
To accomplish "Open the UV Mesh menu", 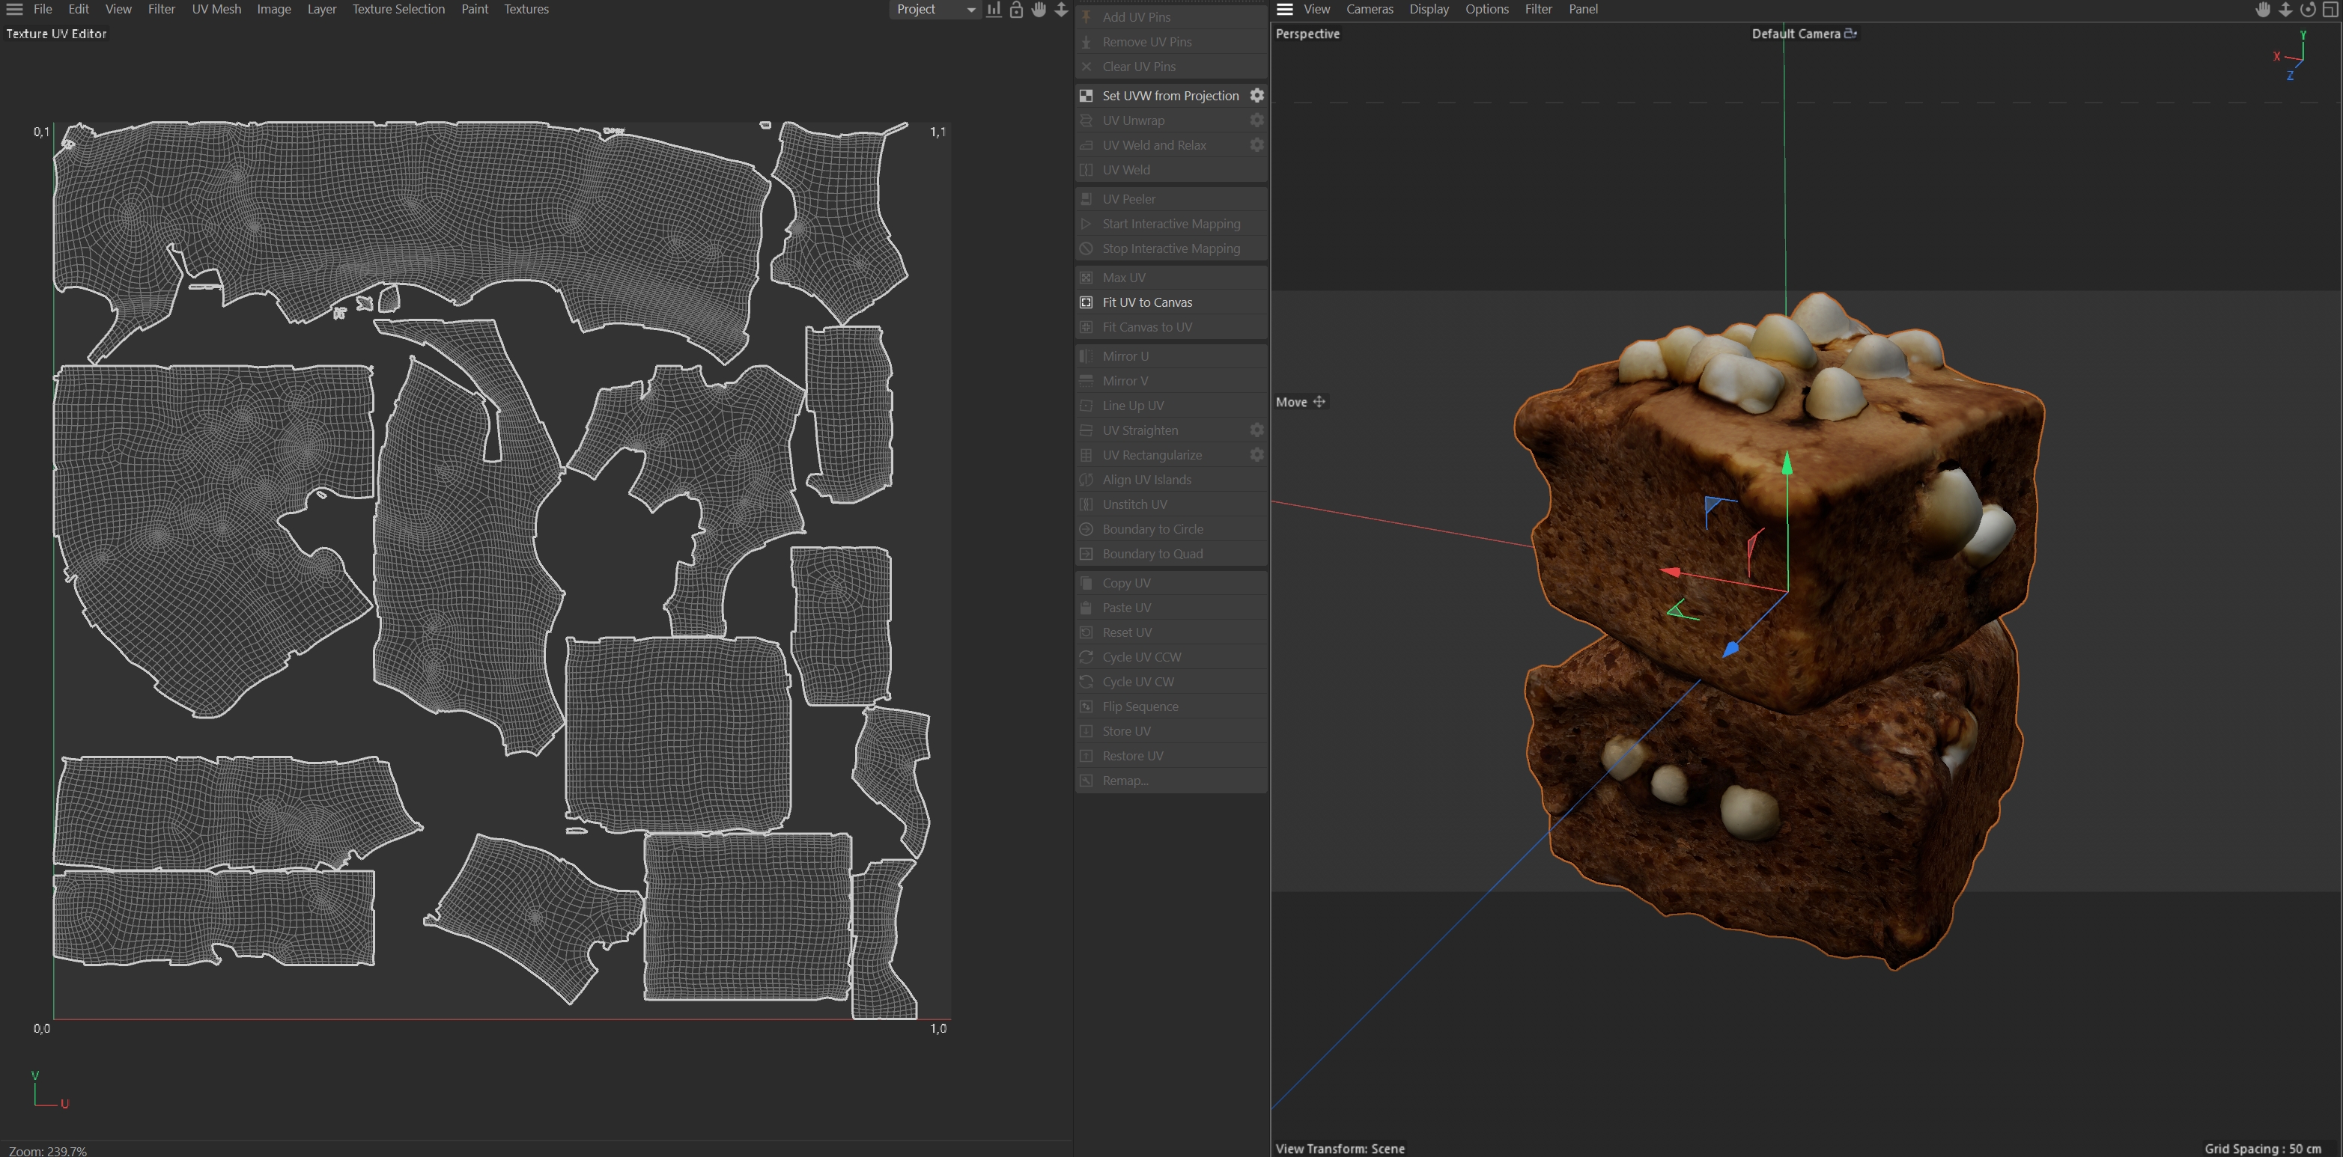I will 216,9.
